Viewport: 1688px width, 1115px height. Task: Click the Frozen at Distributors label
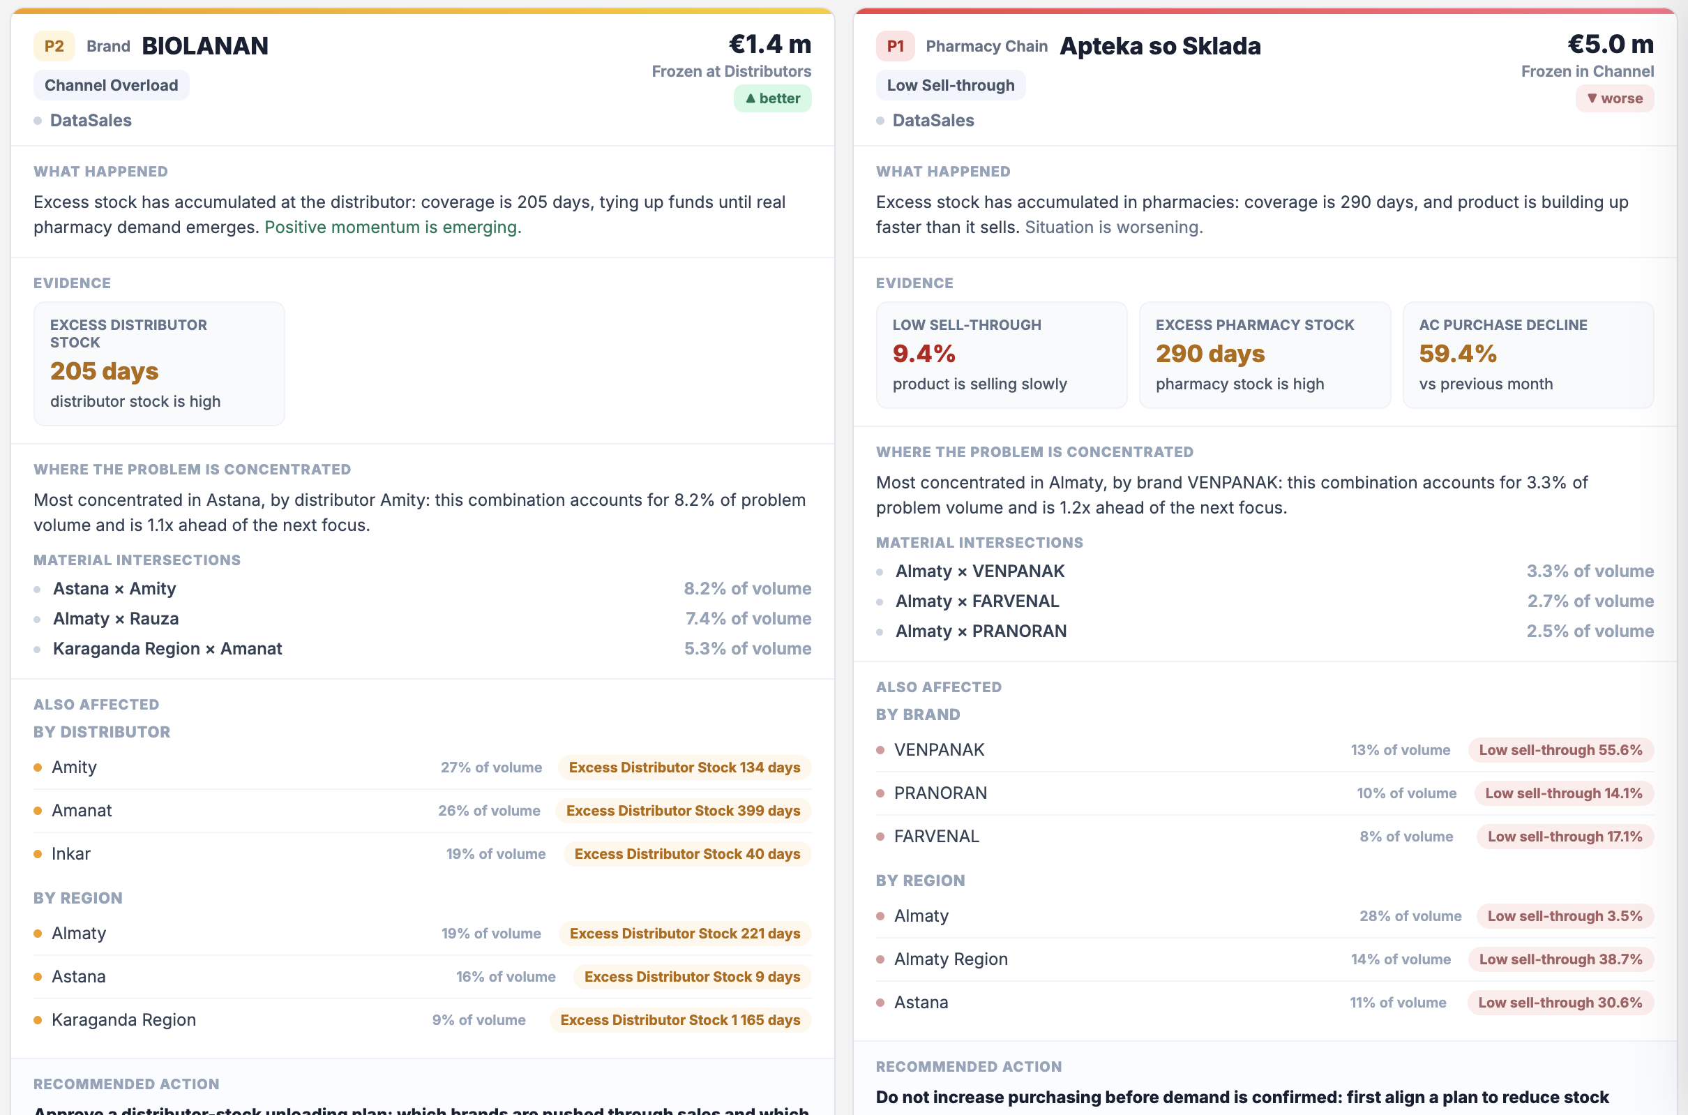pos(731,72)
